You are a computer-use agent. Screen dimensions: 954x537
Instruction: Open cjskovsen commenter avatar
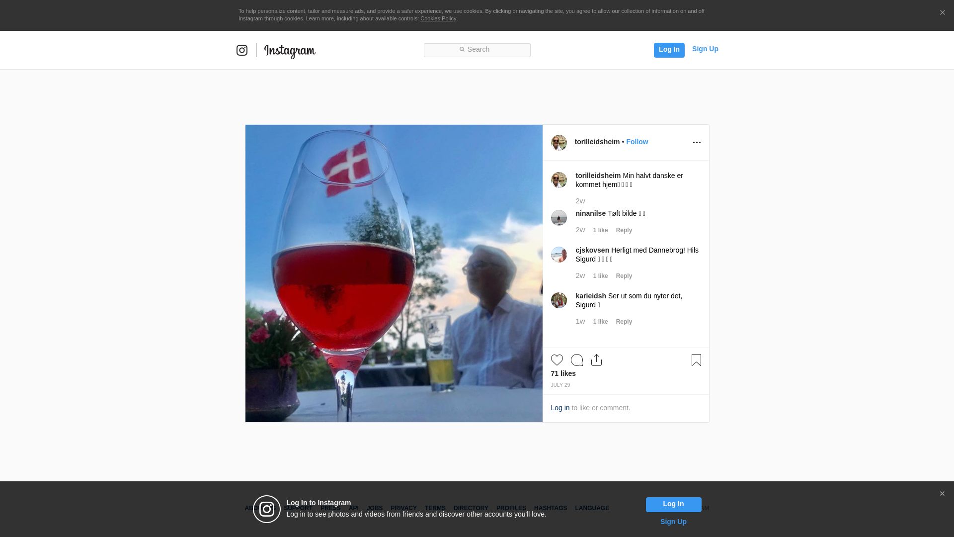coord(559,255)
